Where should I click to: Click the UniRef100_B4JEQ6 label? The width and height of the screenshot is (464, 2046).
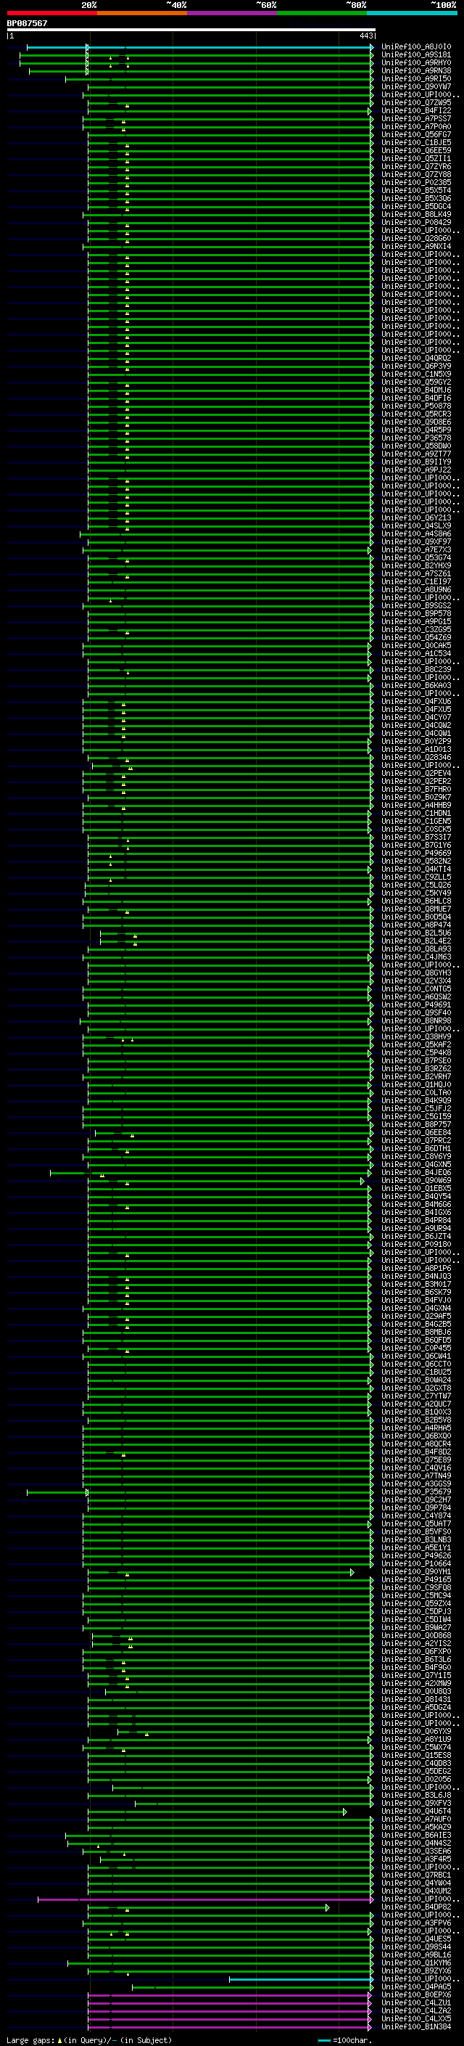click(415, 1172)
